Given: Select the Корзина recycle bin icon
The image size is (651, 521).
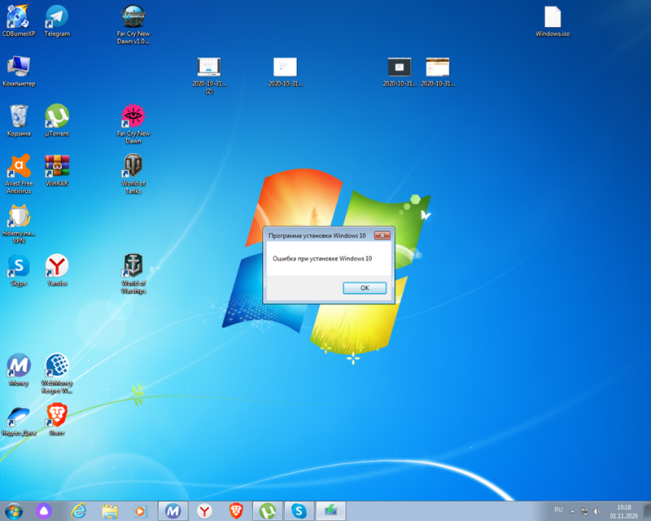Looking at the screenshot, I should click(x=19, y=121).
